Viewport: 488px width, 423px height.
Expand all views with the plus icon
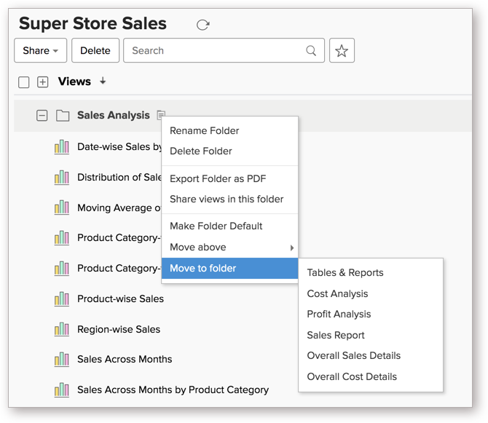click(x=43, y=82)
